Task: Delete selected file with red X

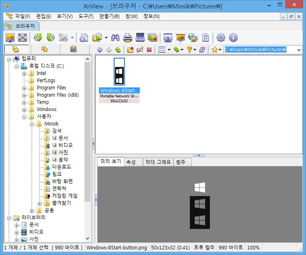Action: pyautogui.click(x=149, y=50)
